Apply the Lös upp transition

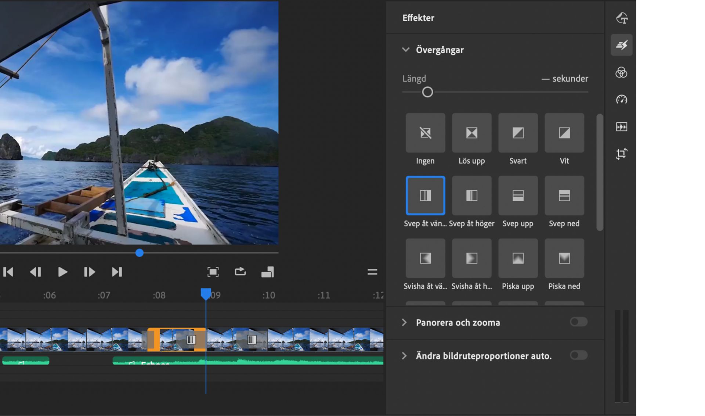(x=471, y=133)
